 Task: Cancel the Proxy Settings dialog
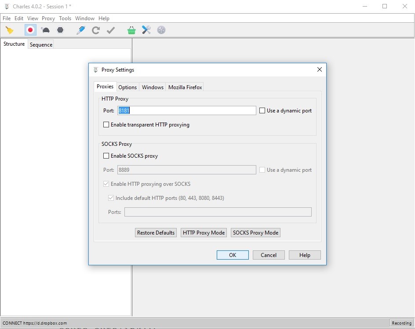coord(268,255)
